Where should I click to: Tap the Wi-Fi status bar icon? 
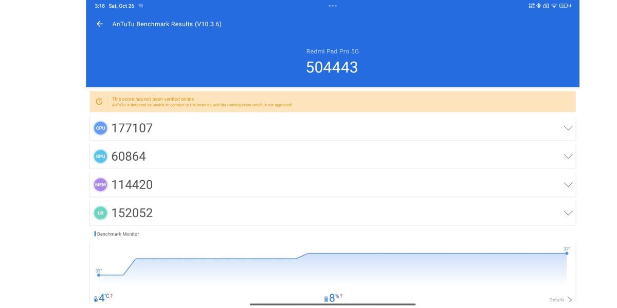click(554, 6)
